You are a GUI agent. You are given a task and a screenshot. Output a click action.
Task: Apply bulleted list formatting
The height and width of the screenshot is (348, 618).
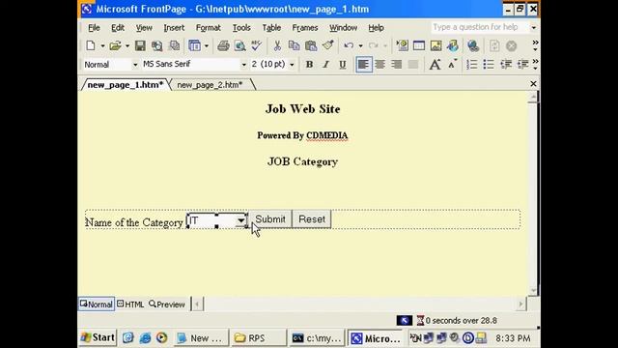[x=489, y=65]
